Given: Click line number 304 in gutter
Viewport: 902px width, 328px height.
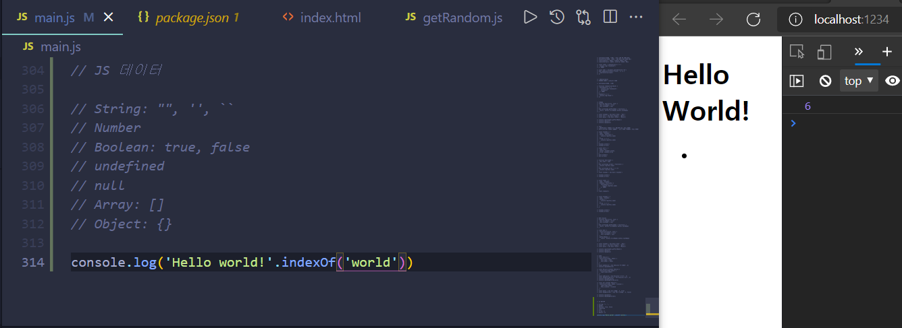Looking at the screenshot, I should pos(32,70).
